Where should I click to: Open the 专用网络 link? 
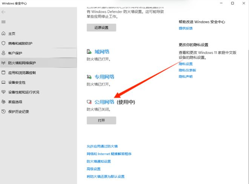105,77
